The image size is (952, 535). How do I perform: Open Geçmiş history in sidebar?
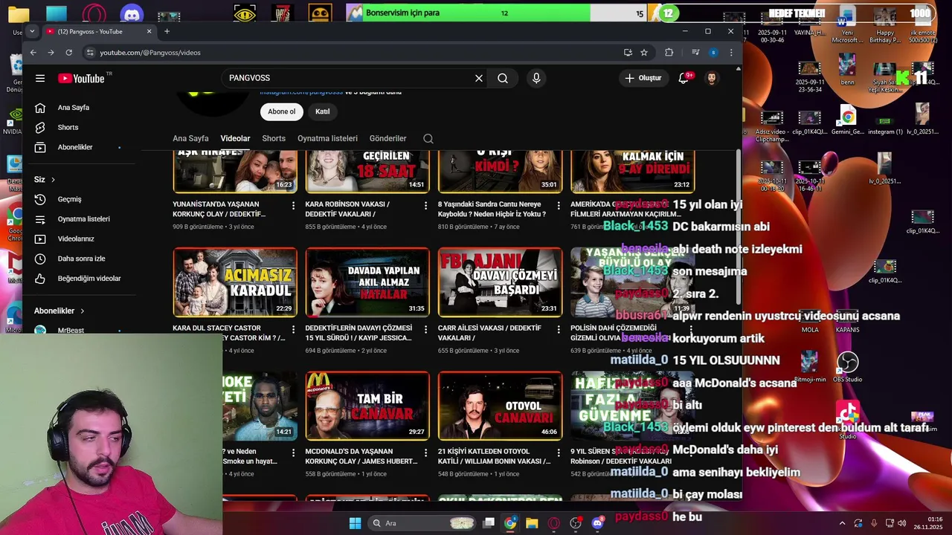[x=69, y=199]
